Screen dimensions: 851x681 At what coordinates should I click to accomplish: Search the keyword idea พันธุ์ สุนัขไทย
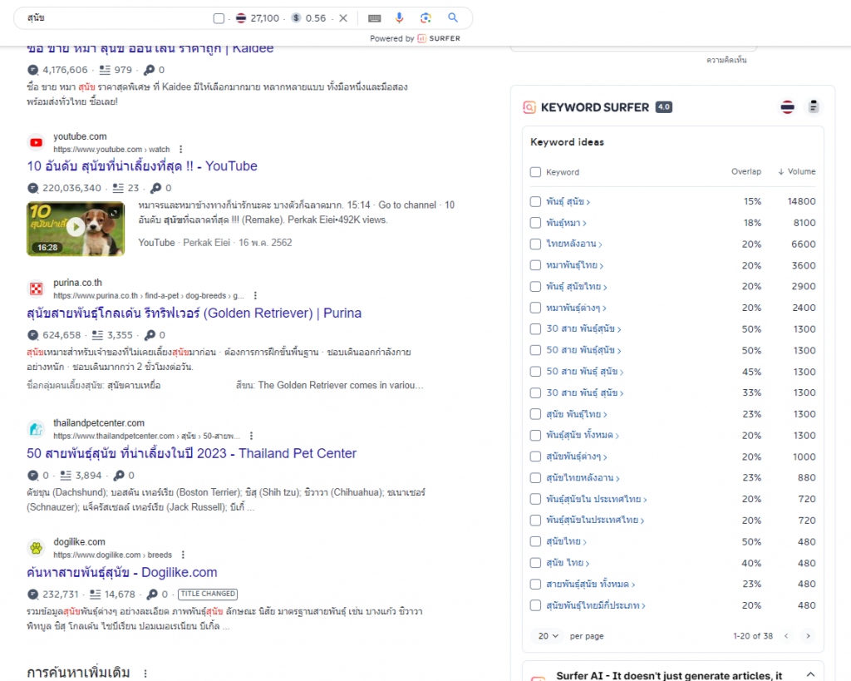pyautogui.click(x=577, y=286)
